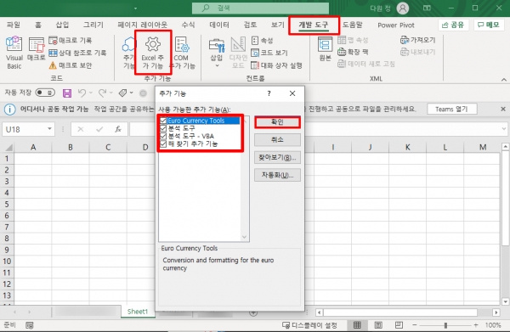Open the 개발 도구 tab

point(314,25)
